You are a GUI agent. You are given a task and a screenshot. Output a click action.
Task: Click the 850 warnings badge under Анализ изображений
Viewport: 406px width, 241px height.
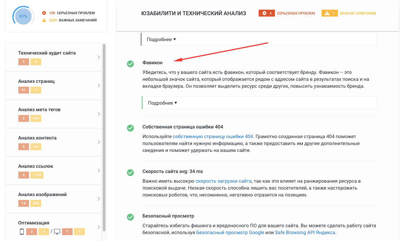coord(36,203)
